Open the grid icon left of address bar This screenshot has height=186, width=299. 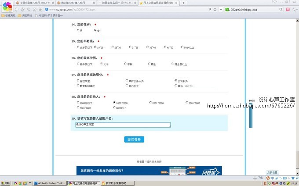pyautogui.click(x=40, y=10)
